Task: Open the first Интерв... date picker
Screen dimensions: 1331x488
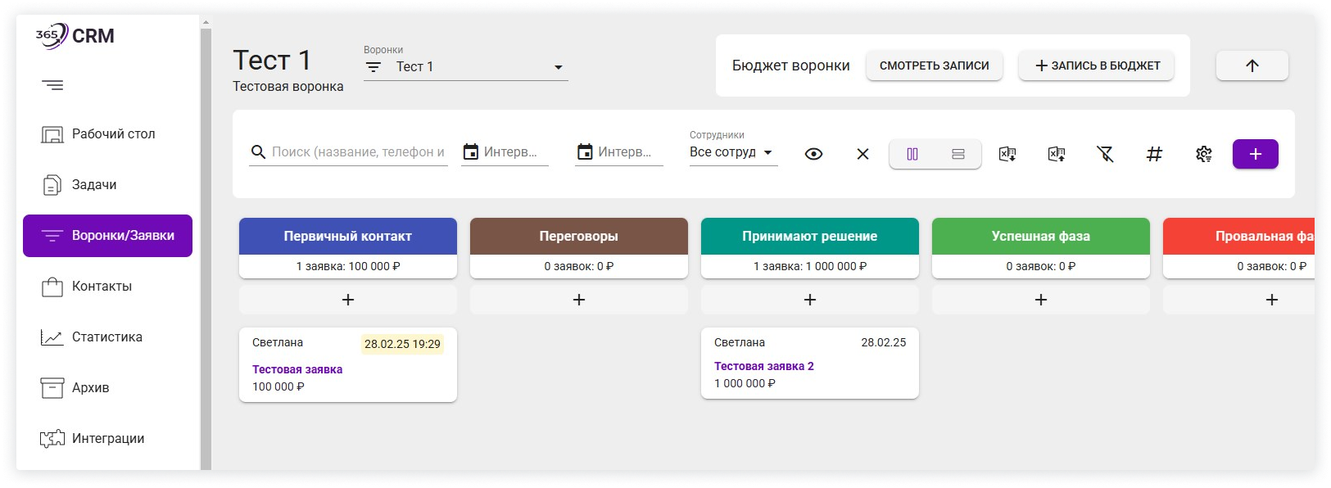Action: point(505,152)
